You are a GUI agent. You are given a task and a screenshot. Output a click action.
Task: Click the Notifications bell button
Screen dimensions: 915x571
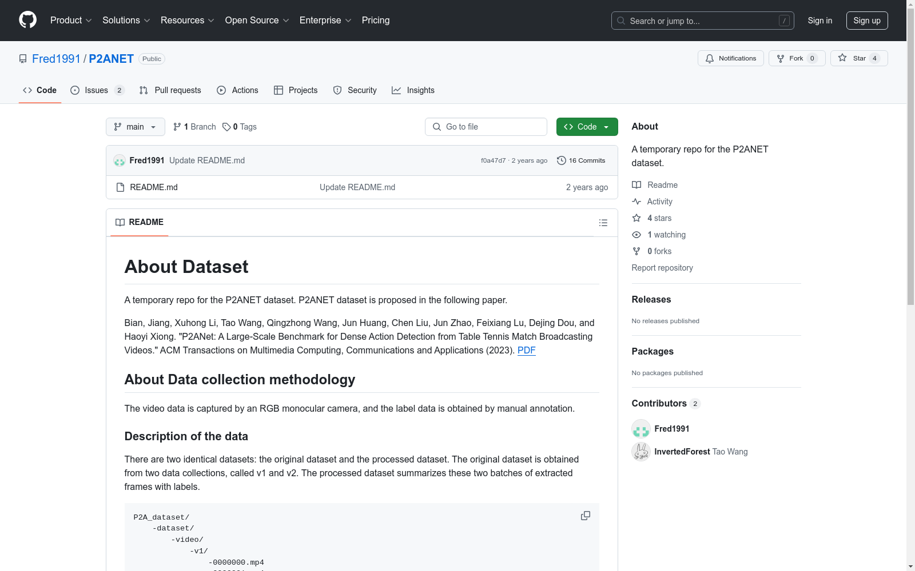click(731, 58)
